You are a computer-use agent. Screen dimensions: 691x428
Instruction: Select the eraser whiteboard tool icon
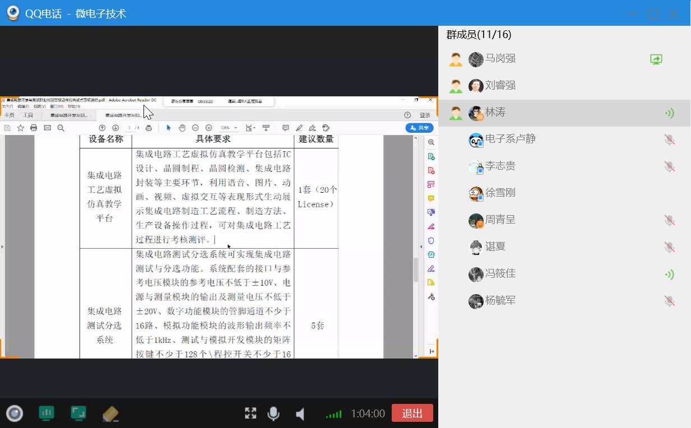tap(111, 414)
